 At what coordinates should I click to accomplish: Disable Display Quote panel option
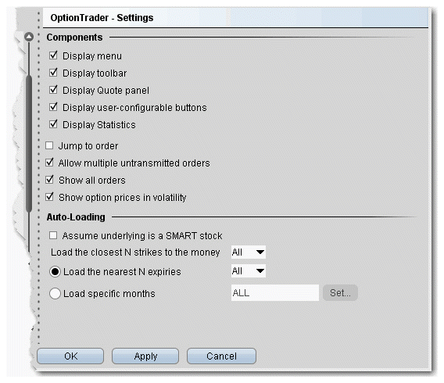point(53,90)
